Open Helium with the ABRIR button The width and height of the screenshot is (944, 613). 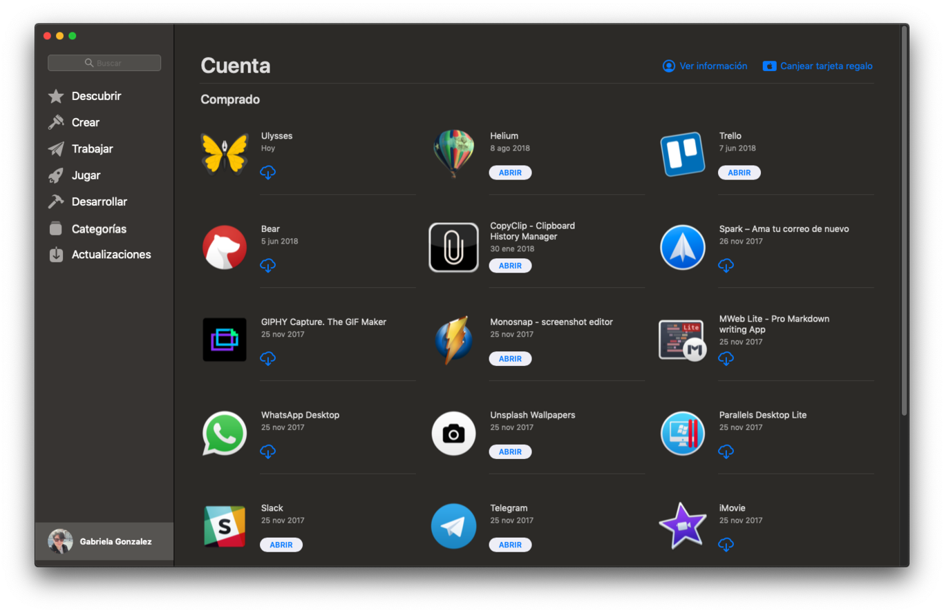[x=510, y=173]
